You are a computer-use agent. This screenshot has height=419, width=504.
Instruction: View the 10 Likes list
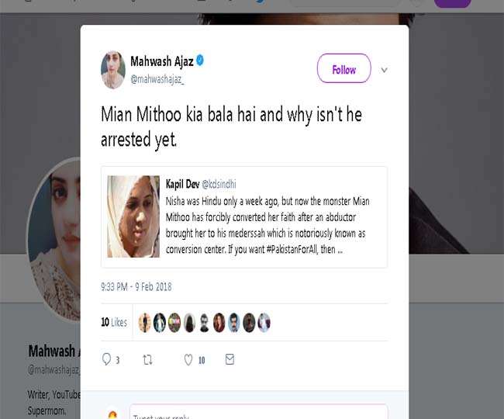[114, 322]
